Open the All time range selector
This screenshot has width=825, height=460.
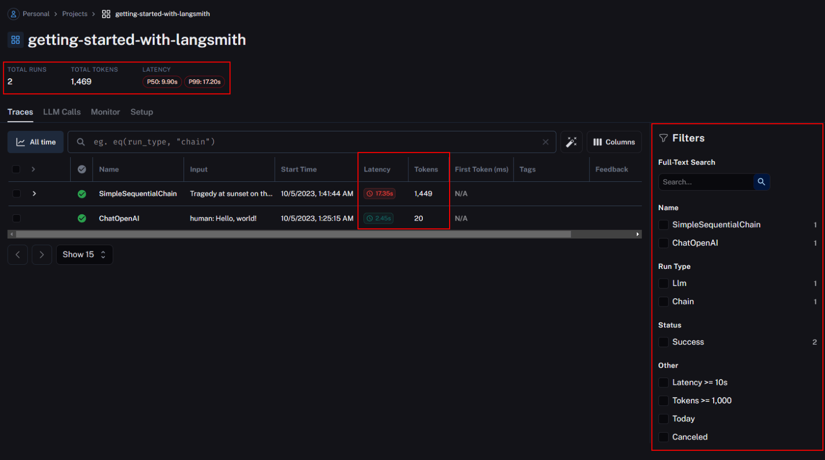pyautogui.click(x=36, y=142)
